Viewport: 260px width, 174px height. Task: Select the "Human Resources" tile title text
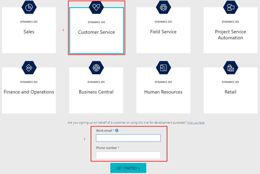163,92
